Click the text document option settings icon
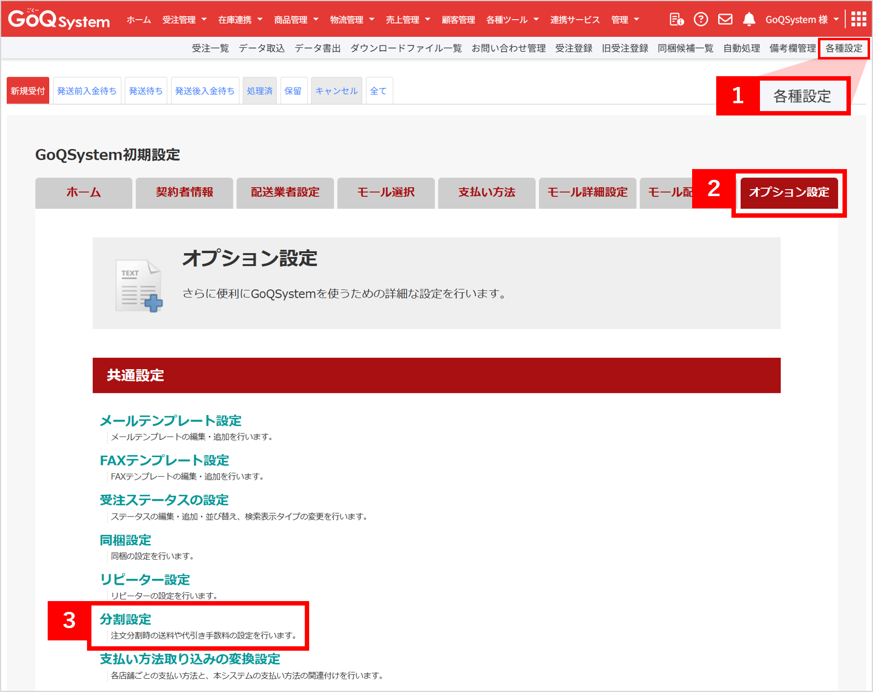The height and width of the screenshot is (692, 873). (139, 286)
